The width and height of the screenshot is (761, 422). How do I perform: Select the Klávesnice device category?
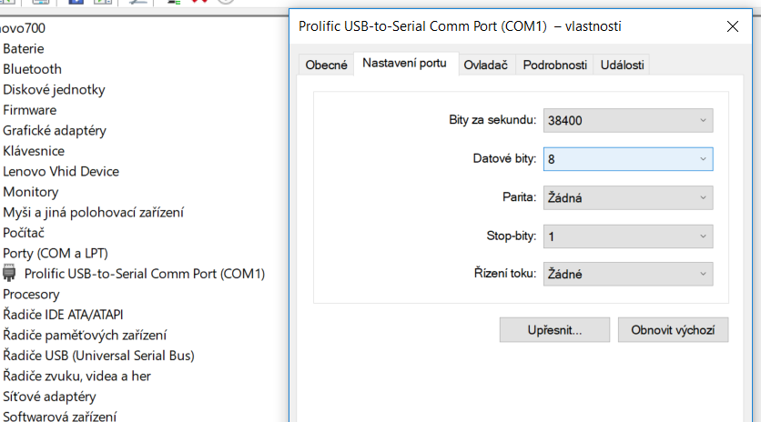pos(34,151)
